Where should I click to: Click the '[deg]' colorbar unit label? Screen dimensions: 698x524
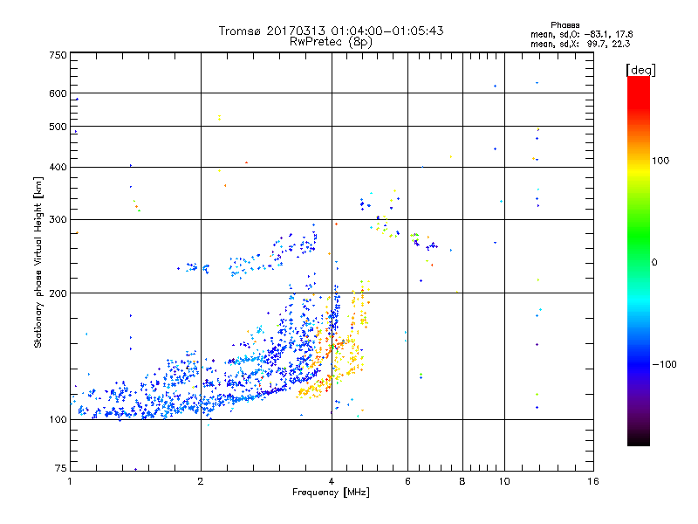[640, 70]
